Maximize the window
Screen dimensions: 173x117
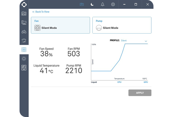click(136, 4)
